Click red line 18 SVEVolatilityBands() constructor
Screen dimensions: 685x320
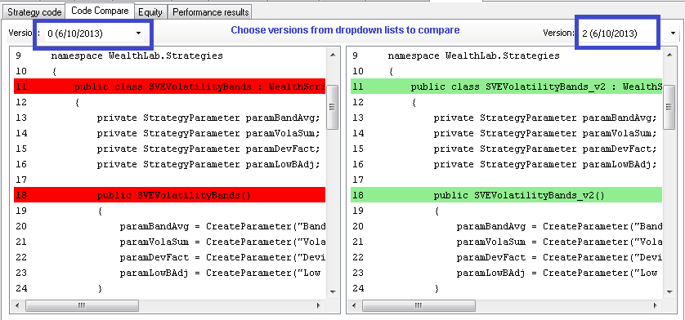pos(169,195)
